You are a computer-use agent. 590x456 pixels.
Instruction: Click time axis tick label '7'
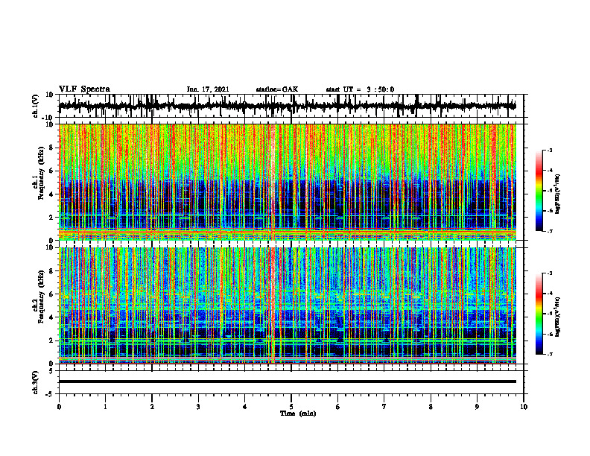384,407
